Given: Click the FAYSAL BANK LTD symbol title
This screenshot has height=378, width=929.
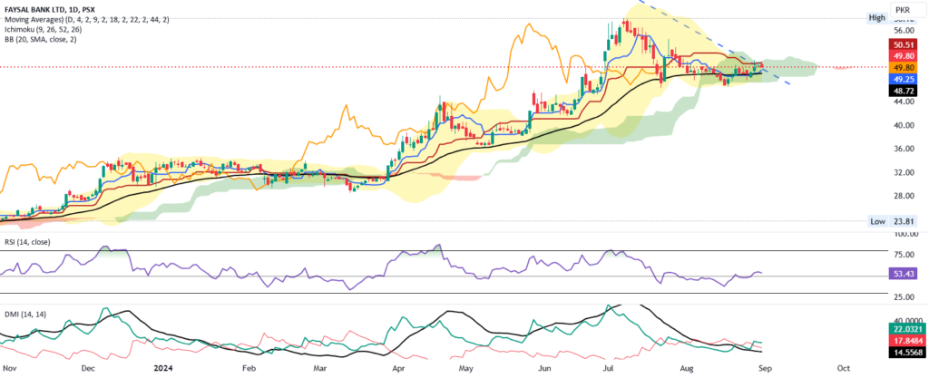Looking at the screenshot, I should click(44, 7).
